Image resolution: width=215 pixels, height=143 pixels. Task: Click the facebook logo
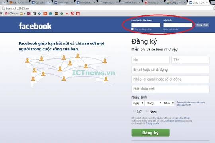click(35, 26)
